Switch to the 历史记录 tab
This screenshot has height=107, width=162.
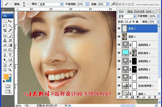(x=140, y=12)
